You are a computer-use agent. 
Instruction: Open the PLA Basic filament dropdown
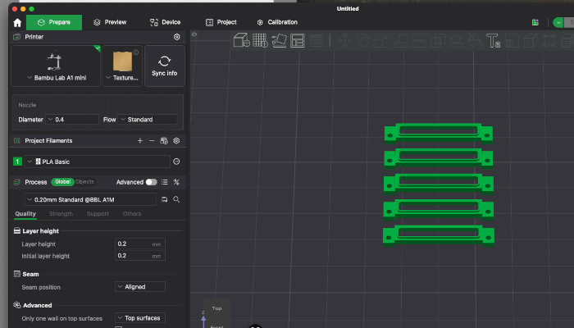97,162
